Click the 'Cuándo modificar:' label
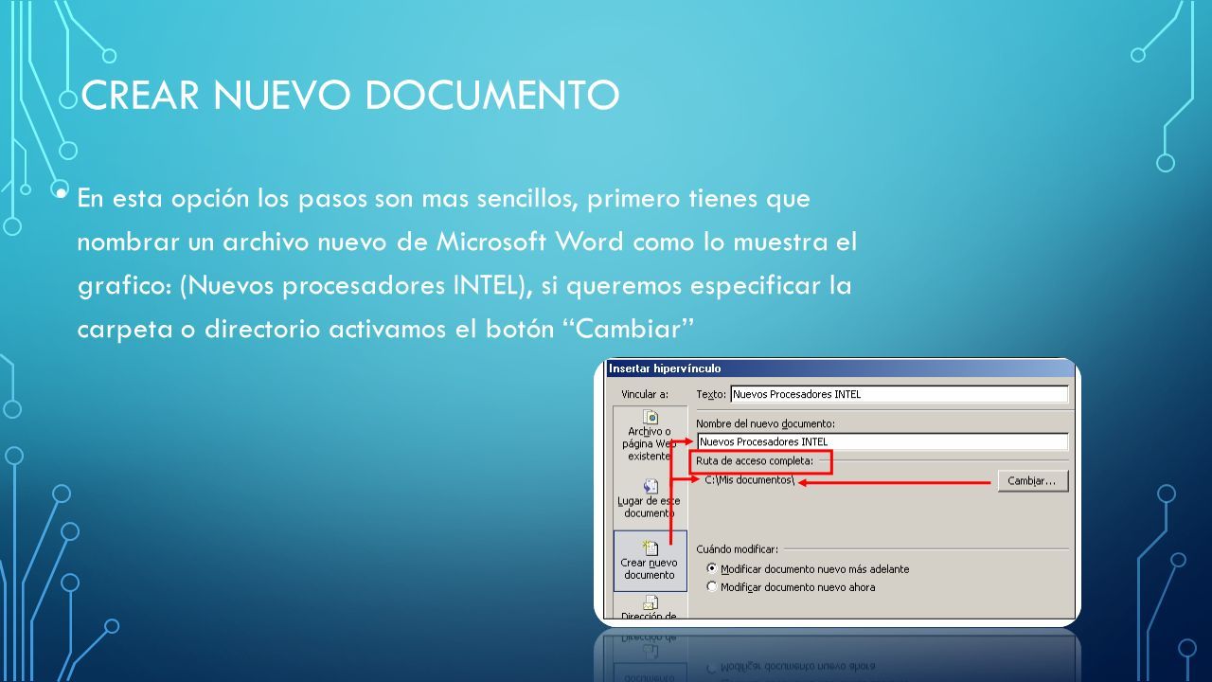Image resolution: width=1212 pixels, height=682 pixels. (737, 548)
